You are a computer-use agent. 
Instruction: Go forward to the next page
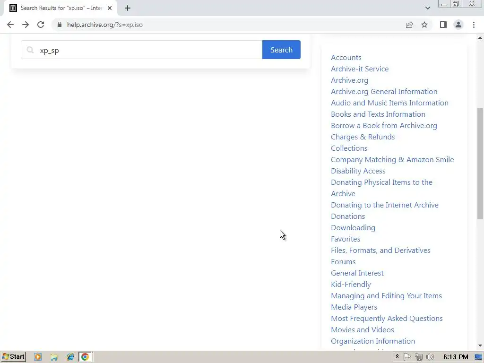(x=26, y=25)
